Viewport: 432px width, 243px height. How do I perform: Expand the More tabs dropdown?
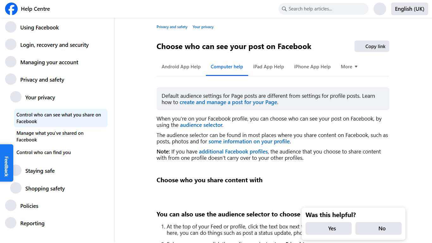coord(349,66)
